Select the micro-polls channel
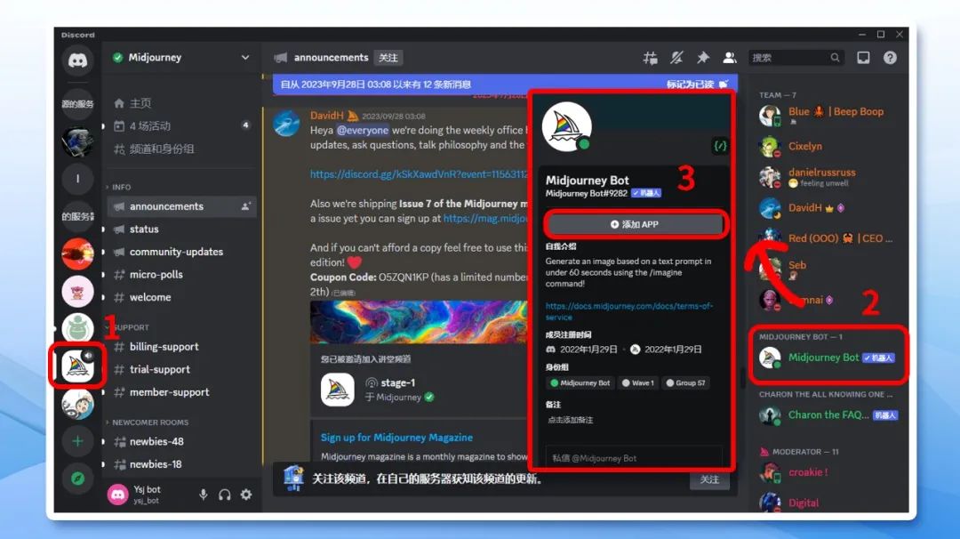This screenshot has width=960, height=539. pyautogui.click(x=182, y=275)
